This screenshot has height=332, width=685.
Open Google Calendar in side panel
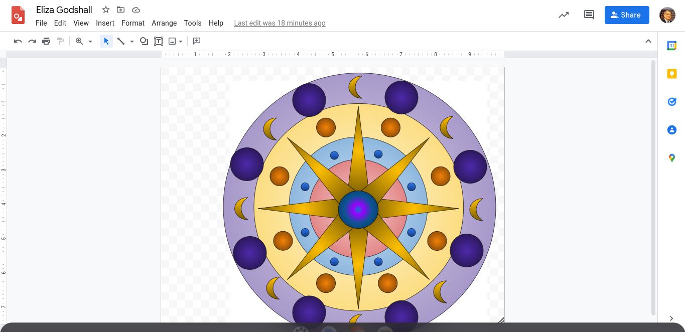click(x=671, y=46)
